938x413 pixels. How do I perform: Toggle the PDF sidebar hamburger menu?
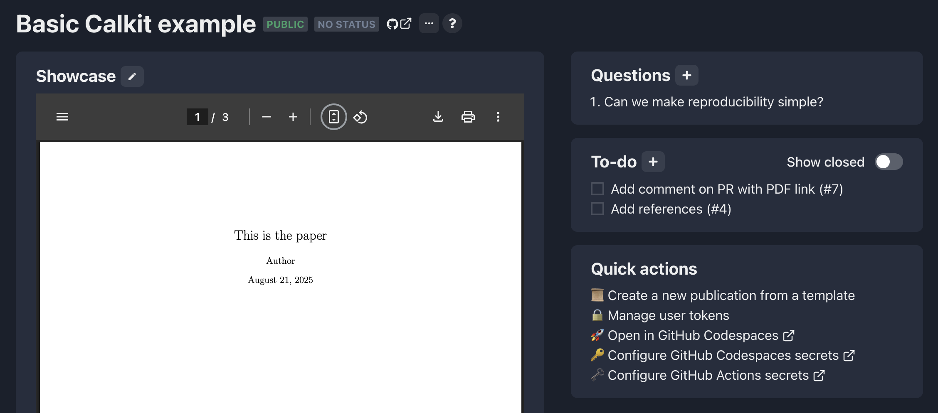point(62,117)
